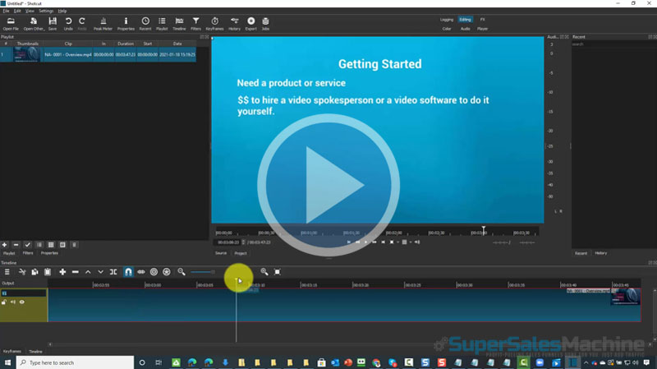Screen dimensions: 657x369
Task: Open the Keyframes panel from toolbar
Action: (x=215, y=22)
